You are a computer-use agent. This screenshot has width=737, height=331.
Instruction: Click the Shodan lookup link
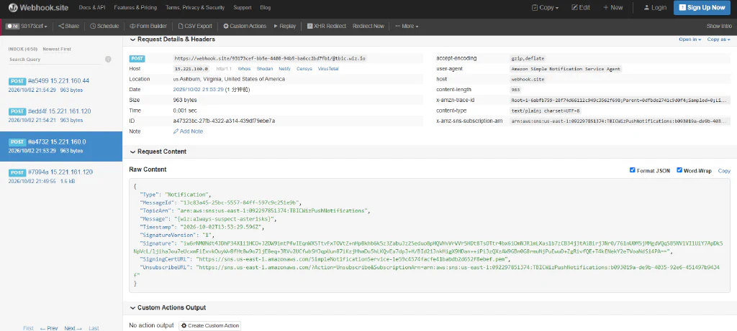click(x=265, y=69)
